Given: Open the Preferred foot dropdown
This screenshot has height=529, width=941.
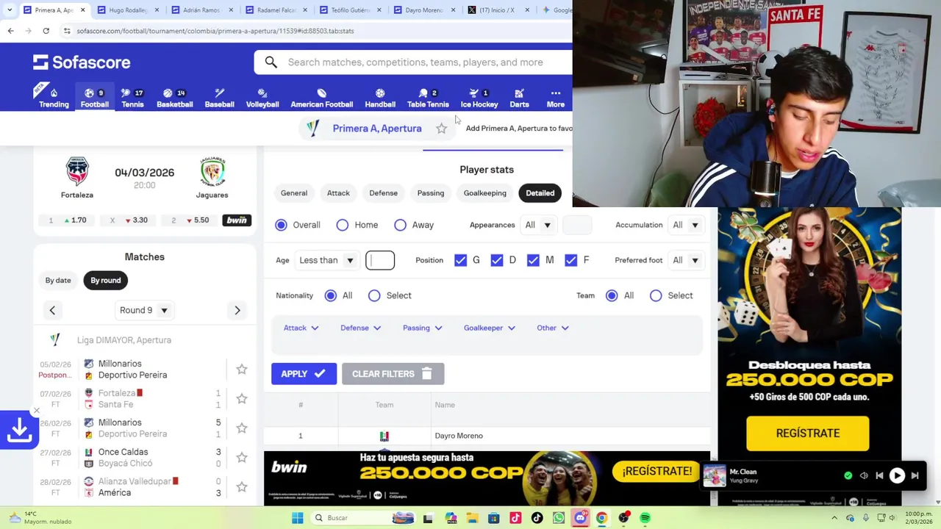Looking at the screenshot, I should [686, 260].
